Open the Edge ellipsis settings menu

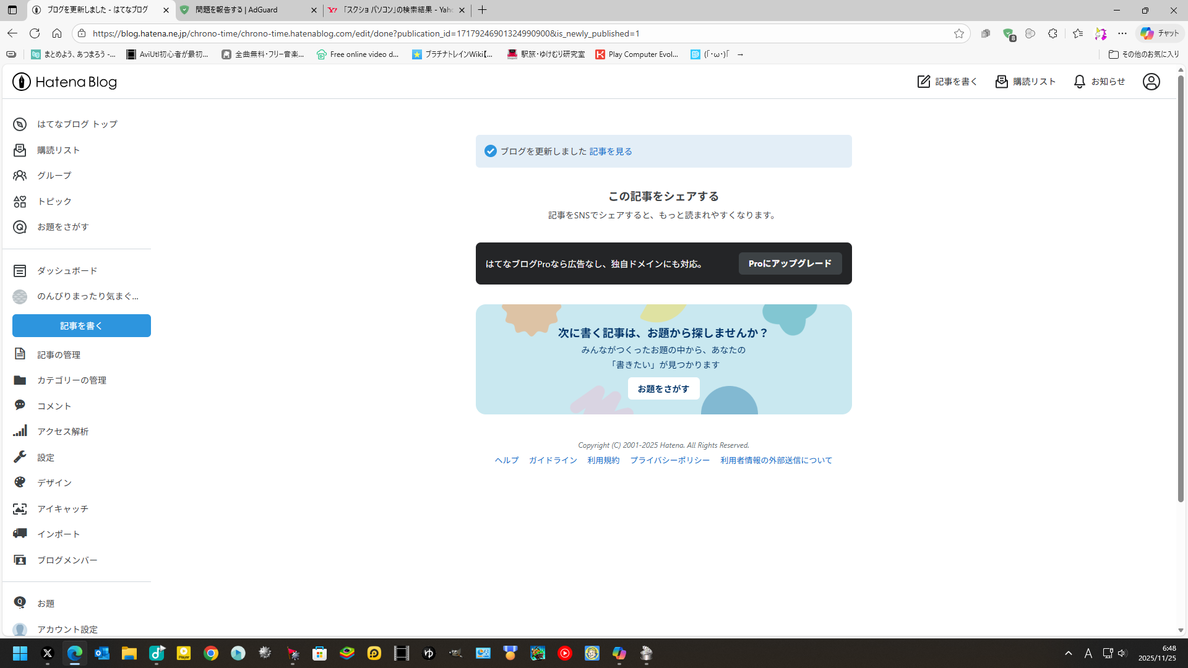(x=1123, y=33)
